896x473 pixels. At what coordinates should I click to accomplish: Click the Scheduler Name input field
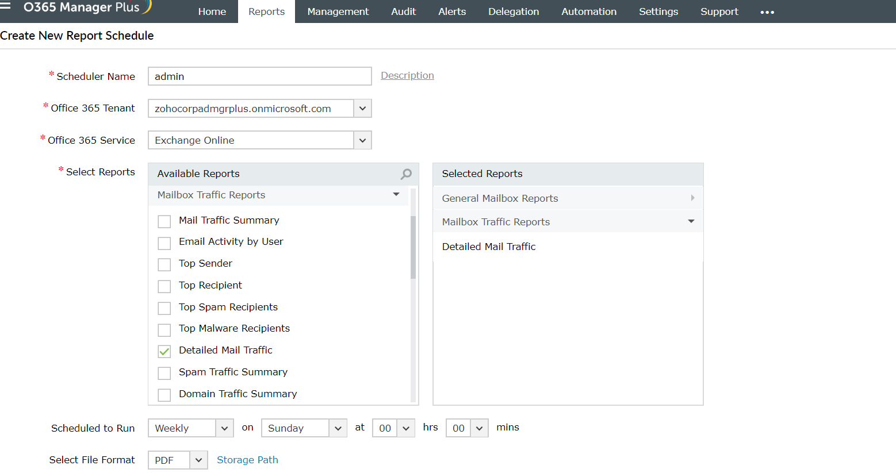[x=260, y=76]
